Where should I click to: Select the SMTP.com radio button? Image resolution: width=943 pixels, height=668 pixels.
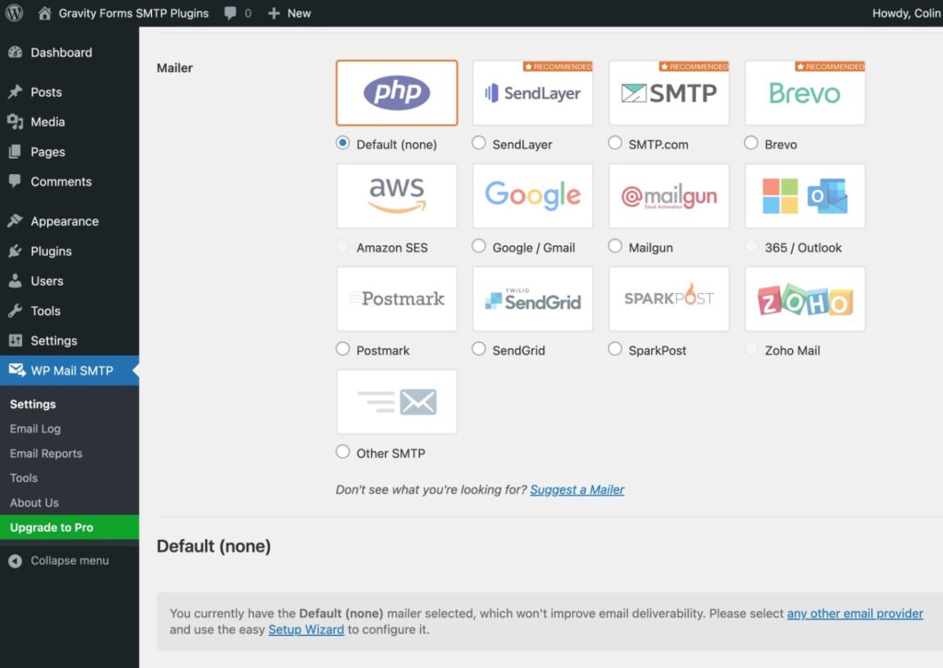tap(615, 143)
